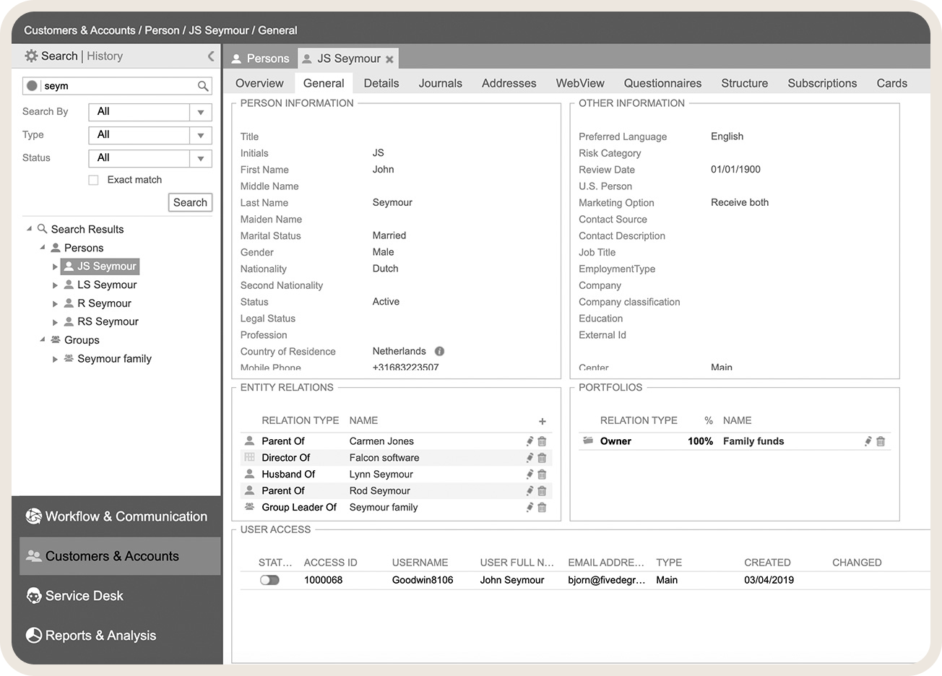Click the Search button
Image resolution: width=942 pixels, height=676 pixels.
pyautogui.click(x=190, y=203)
